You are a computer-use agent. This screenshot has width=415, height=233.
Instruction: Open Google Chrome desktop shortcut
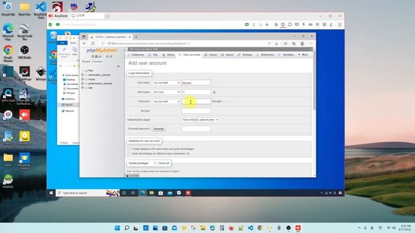tap(8, 53)
